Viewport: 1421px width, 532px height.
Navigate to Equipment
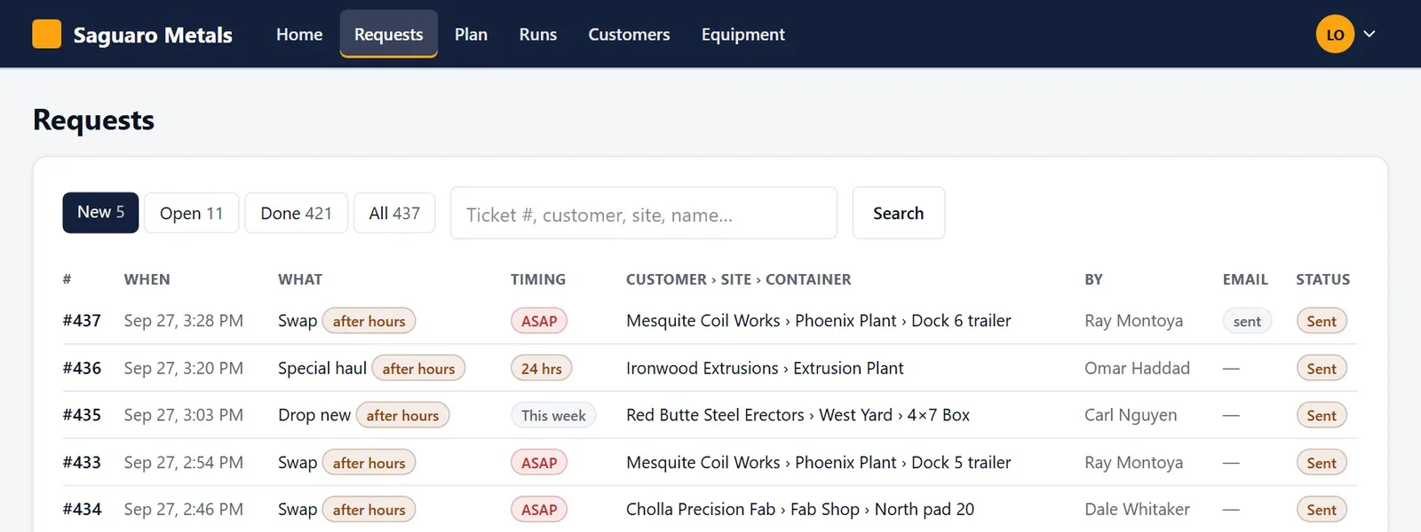click(743, 34)
